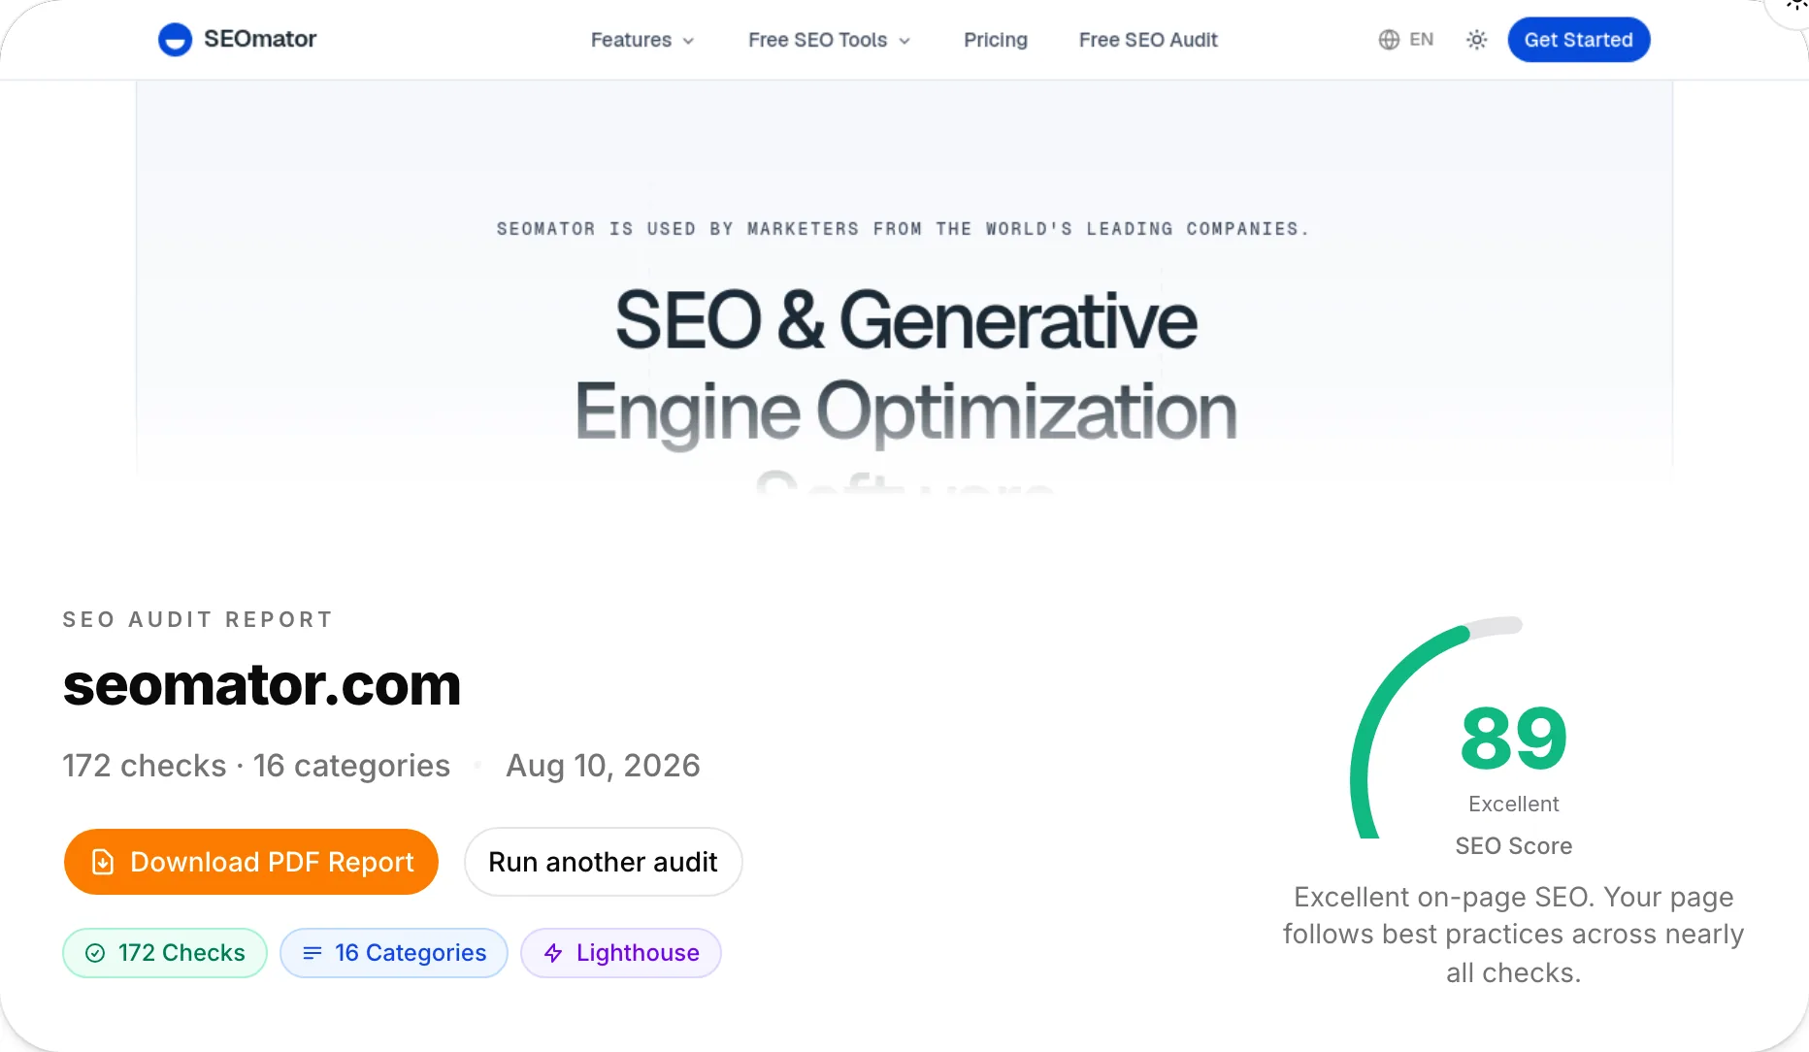Select the 172 Checks badge
The image size is (1809, 1052).
click(x=164, y=953)
